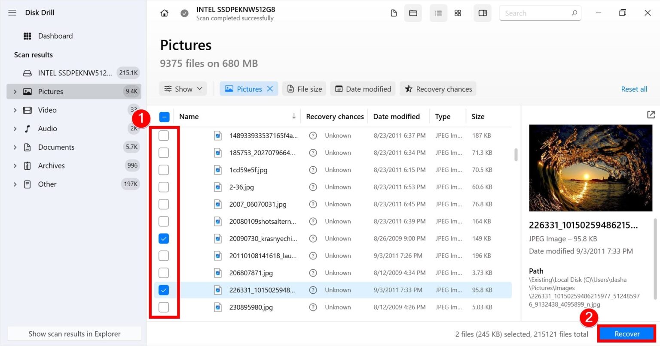The image size is (660, 346).
Task: Click the Dashboard grid icon in sidebar
Action: [x=27, y=36]
